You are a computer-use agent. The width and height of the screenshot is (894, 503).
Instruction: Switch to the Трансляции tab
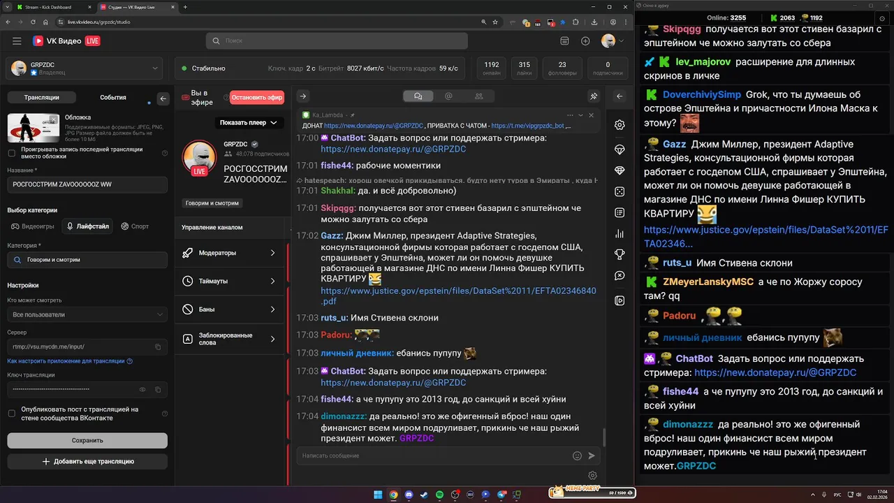(x=41, y=98)
